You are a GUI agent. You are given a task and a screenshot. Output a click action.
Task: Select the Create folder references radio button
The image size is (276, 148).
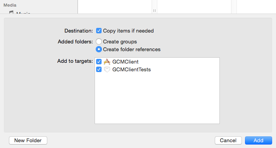[99, 49]
